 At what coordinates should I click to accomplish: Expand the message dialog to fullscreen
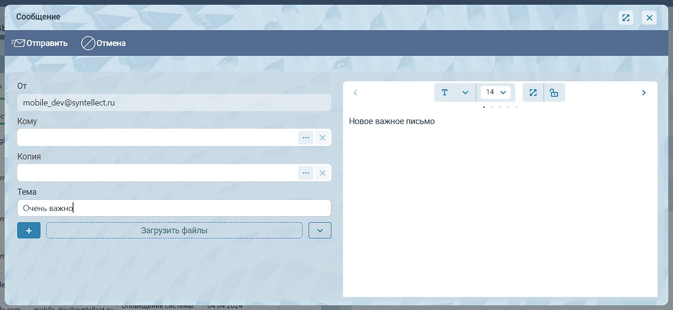pyautogui.click(x=626, y=18)
